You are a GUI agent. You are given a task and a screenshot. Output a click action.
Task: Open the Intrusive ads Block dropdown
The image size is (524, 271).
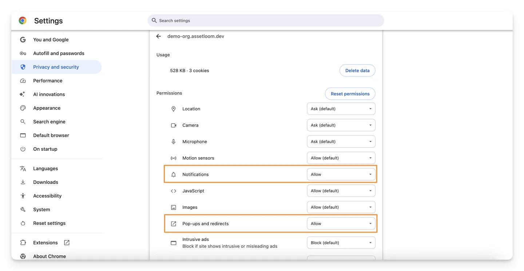(341, 243)
